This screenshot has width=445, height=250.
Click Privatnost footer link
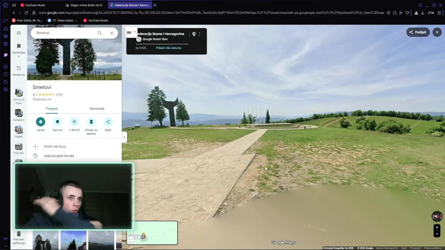415,248
